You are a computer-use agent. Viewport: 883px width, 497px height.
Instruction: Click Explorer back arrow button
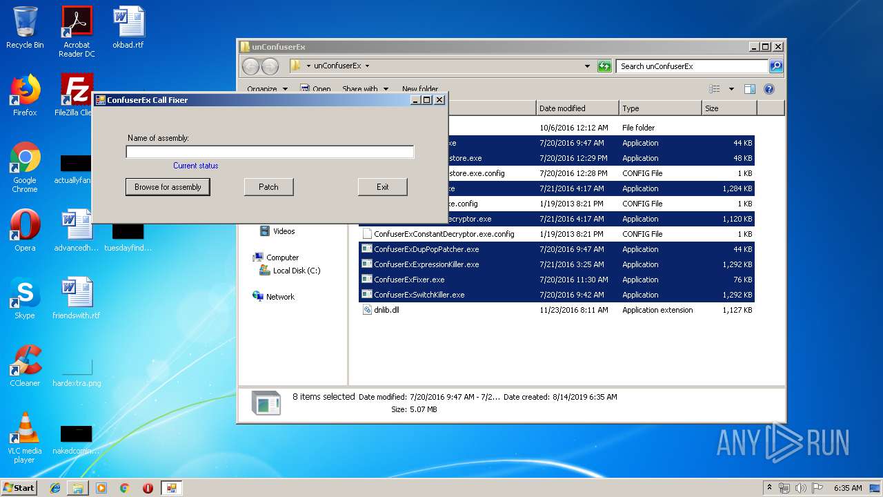coord(250,66)
